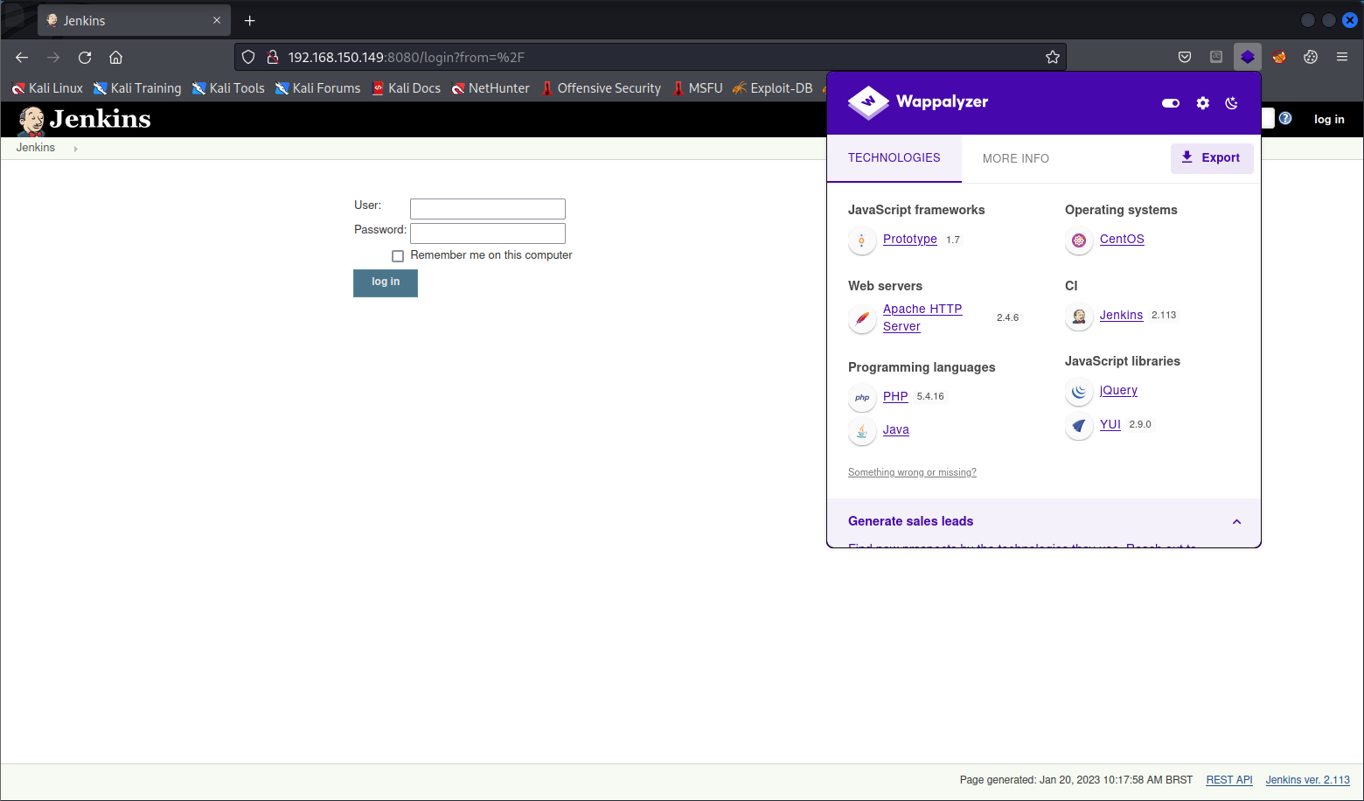The width and height of the screenshot is (1364, 801).
Task: Click the blue log in button
Action: pos(386,282)
